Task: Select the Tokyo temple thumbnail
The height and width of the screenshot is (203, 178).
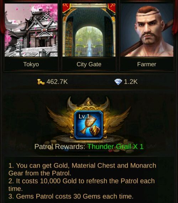Action: point(31,30)
